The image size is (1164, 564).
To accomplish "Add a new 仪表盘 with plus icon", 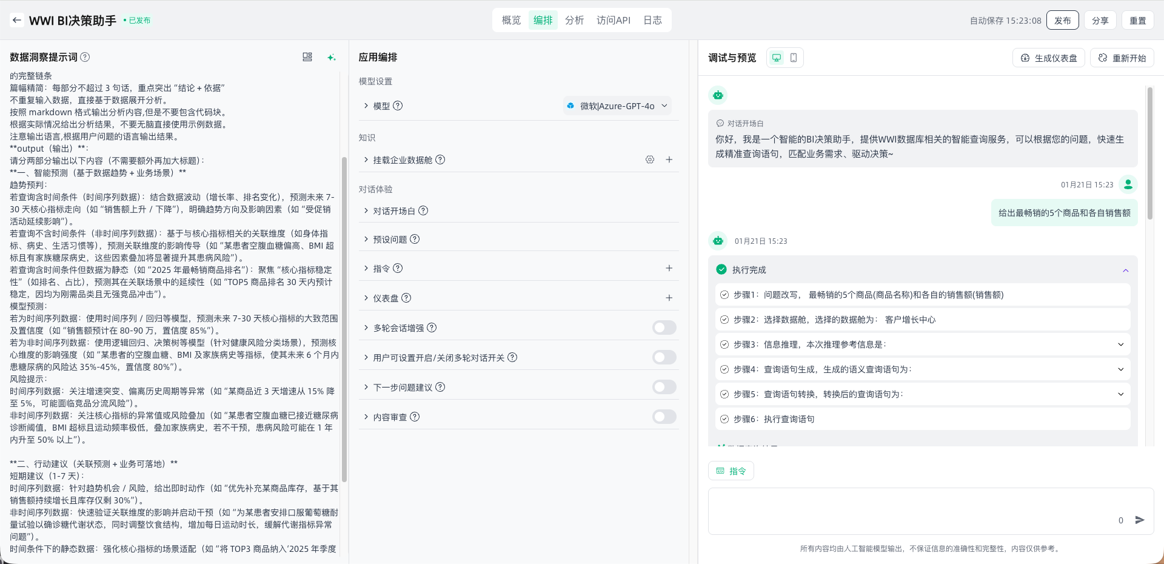I will pyautogui.click(x=669, y=298).
